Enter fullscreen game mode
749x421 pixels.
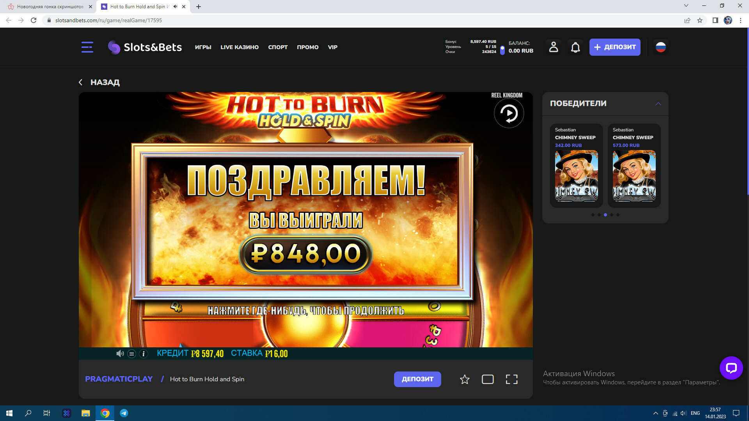[511, 379]
